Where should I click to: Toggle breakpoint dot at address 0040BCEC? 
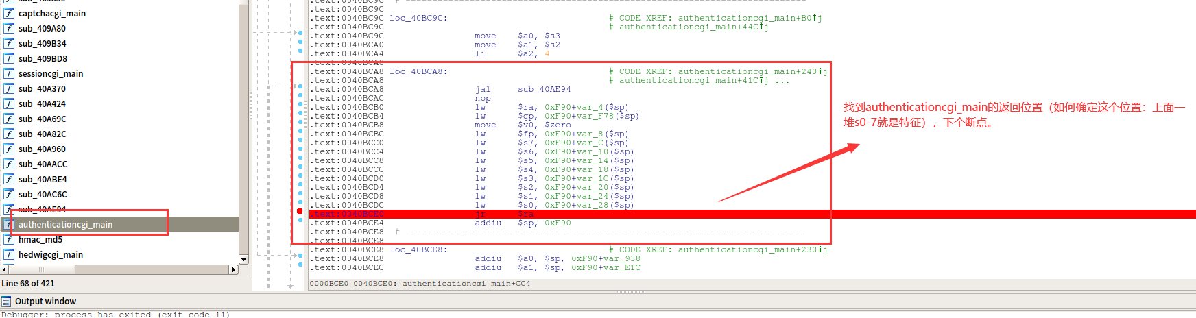(300, 265)
